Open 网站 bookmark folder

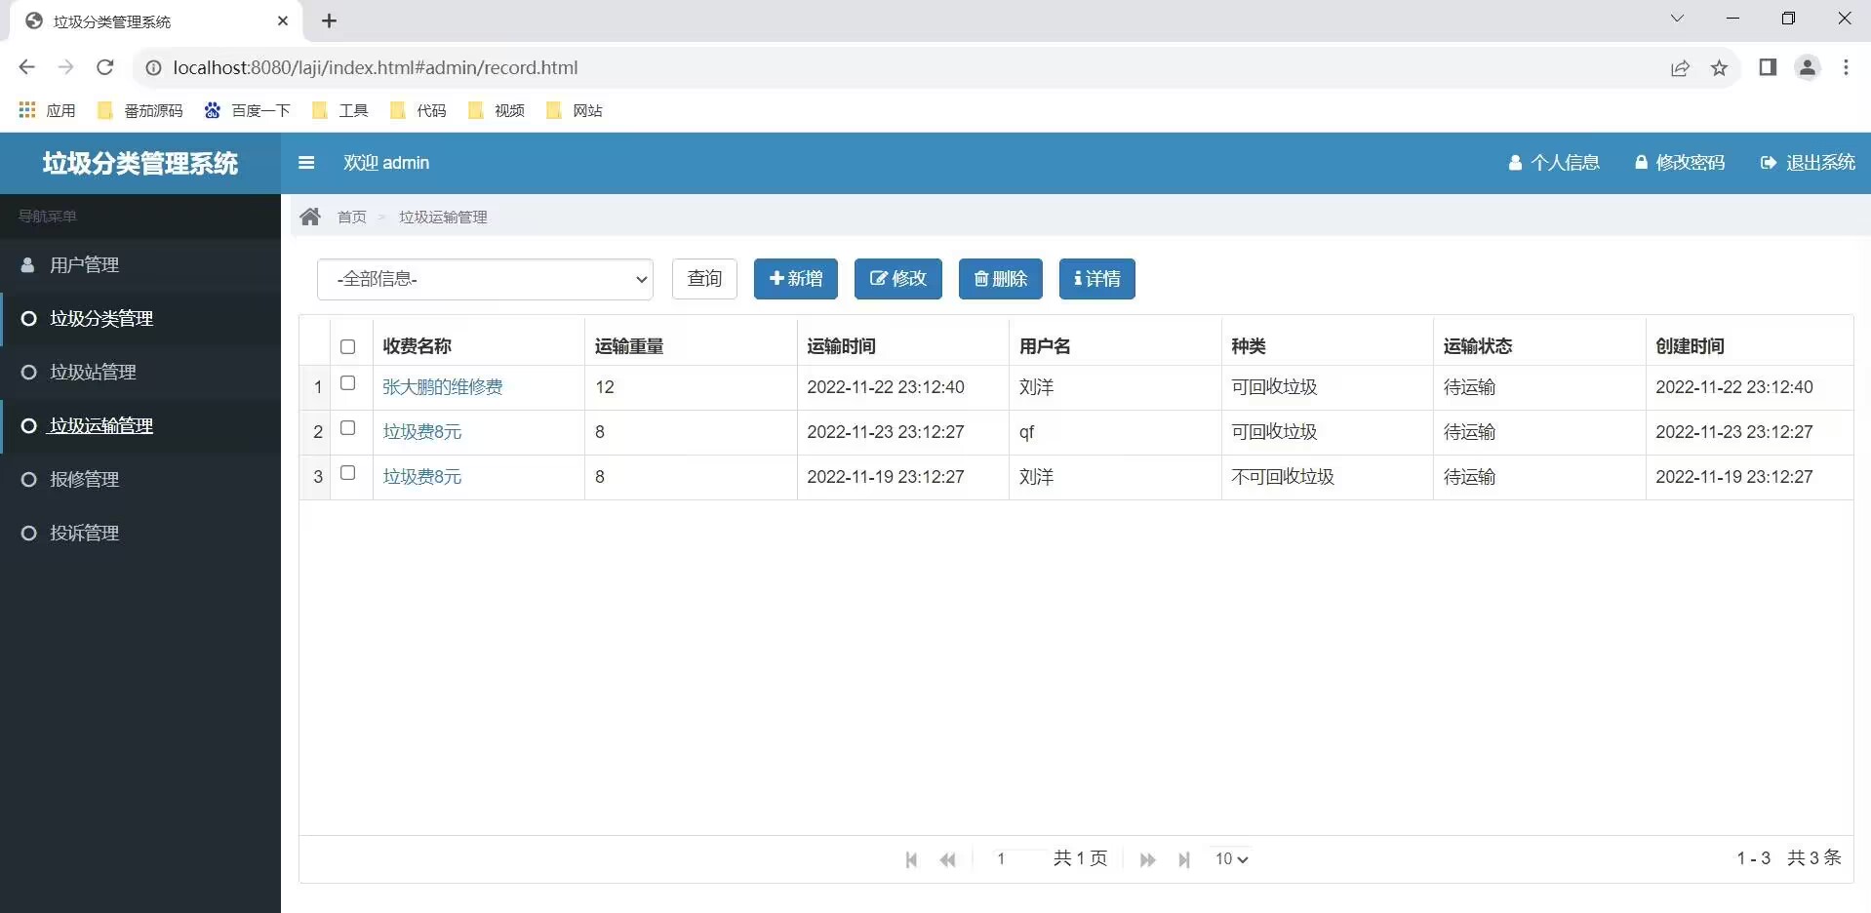coord(574,110)
